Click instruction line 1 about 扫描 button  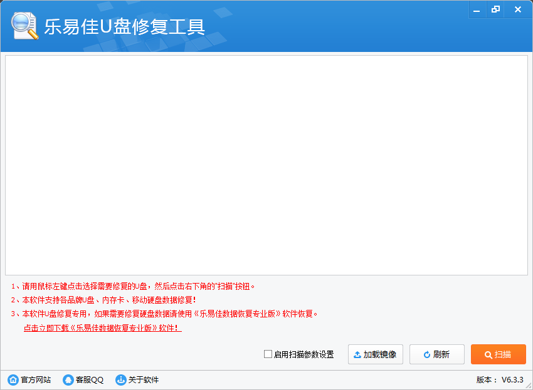tap(133, 287)
